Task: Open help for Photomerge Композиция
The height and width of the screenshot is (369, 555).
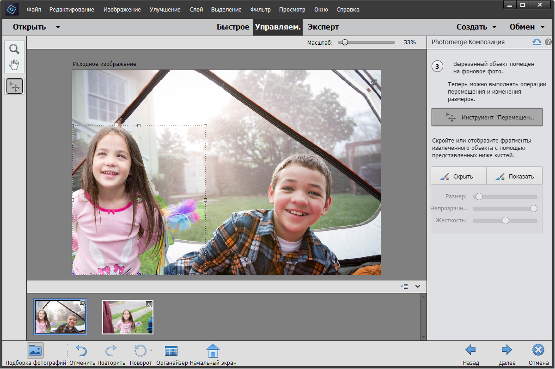Action: tap(549, 42)
